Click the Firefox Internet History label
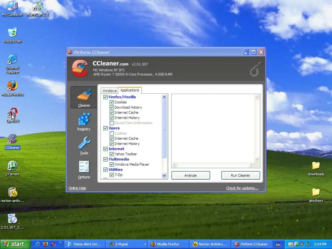 (127, 118)
